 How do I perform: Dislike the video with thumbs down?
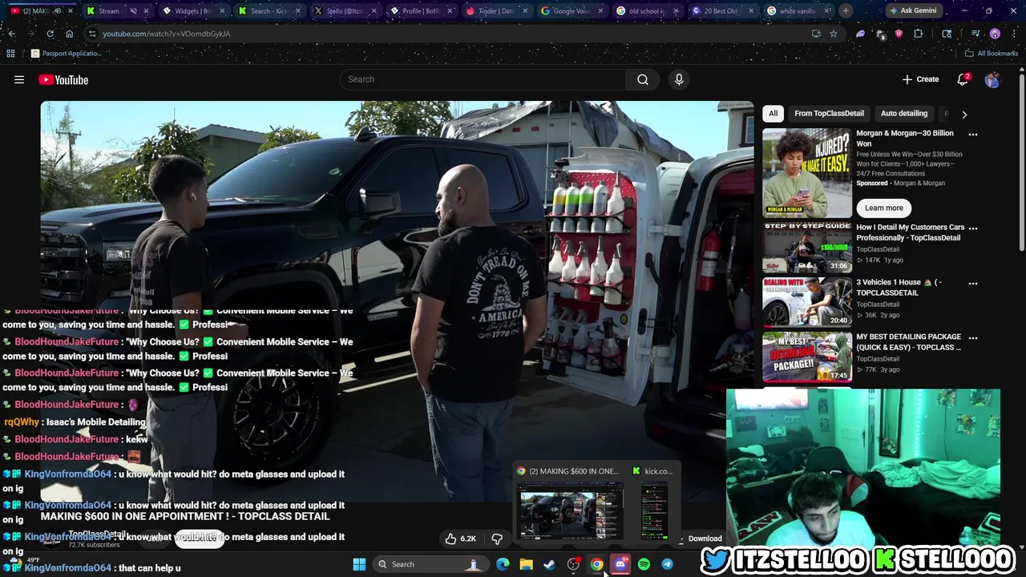pyautogui.click(x=497, y=539)
